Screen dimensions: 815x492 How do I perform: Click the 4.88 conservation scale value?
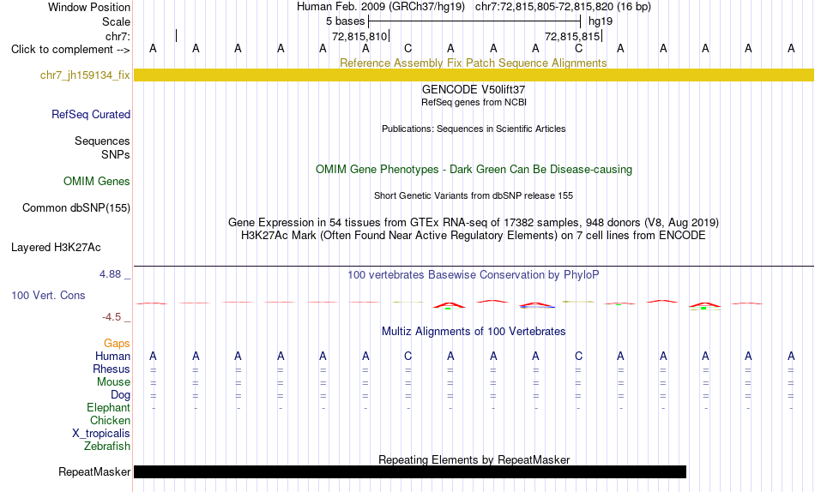tap(110, 273)
